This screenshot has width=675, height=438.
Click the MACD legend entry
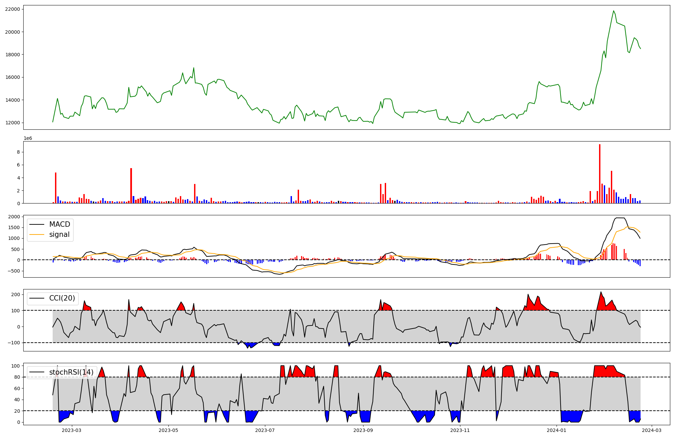(x=59, y=224)
